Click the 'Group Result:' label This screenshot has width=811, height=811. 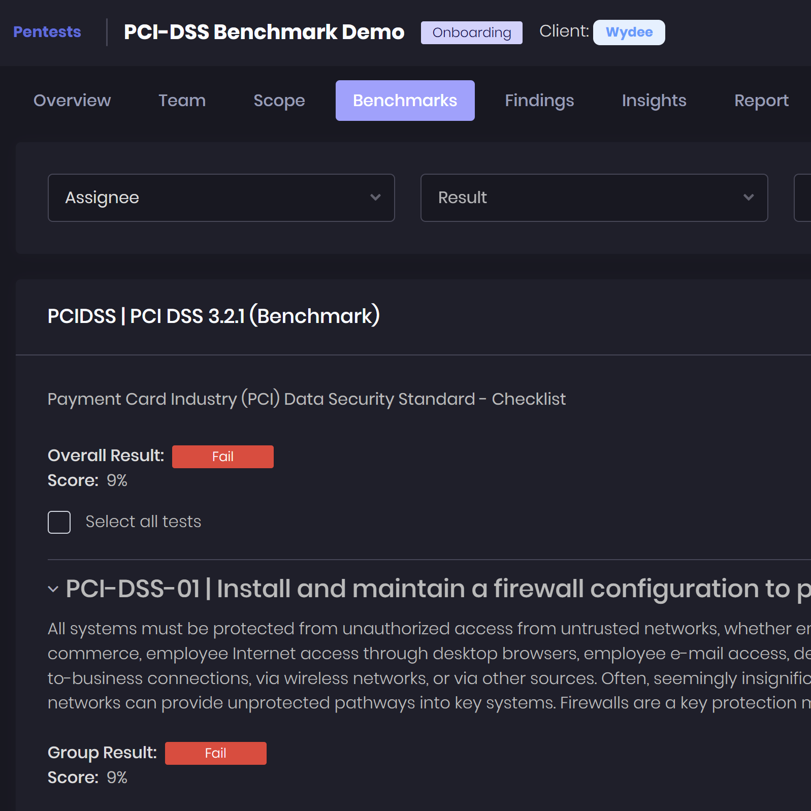[x=103, y=753]
